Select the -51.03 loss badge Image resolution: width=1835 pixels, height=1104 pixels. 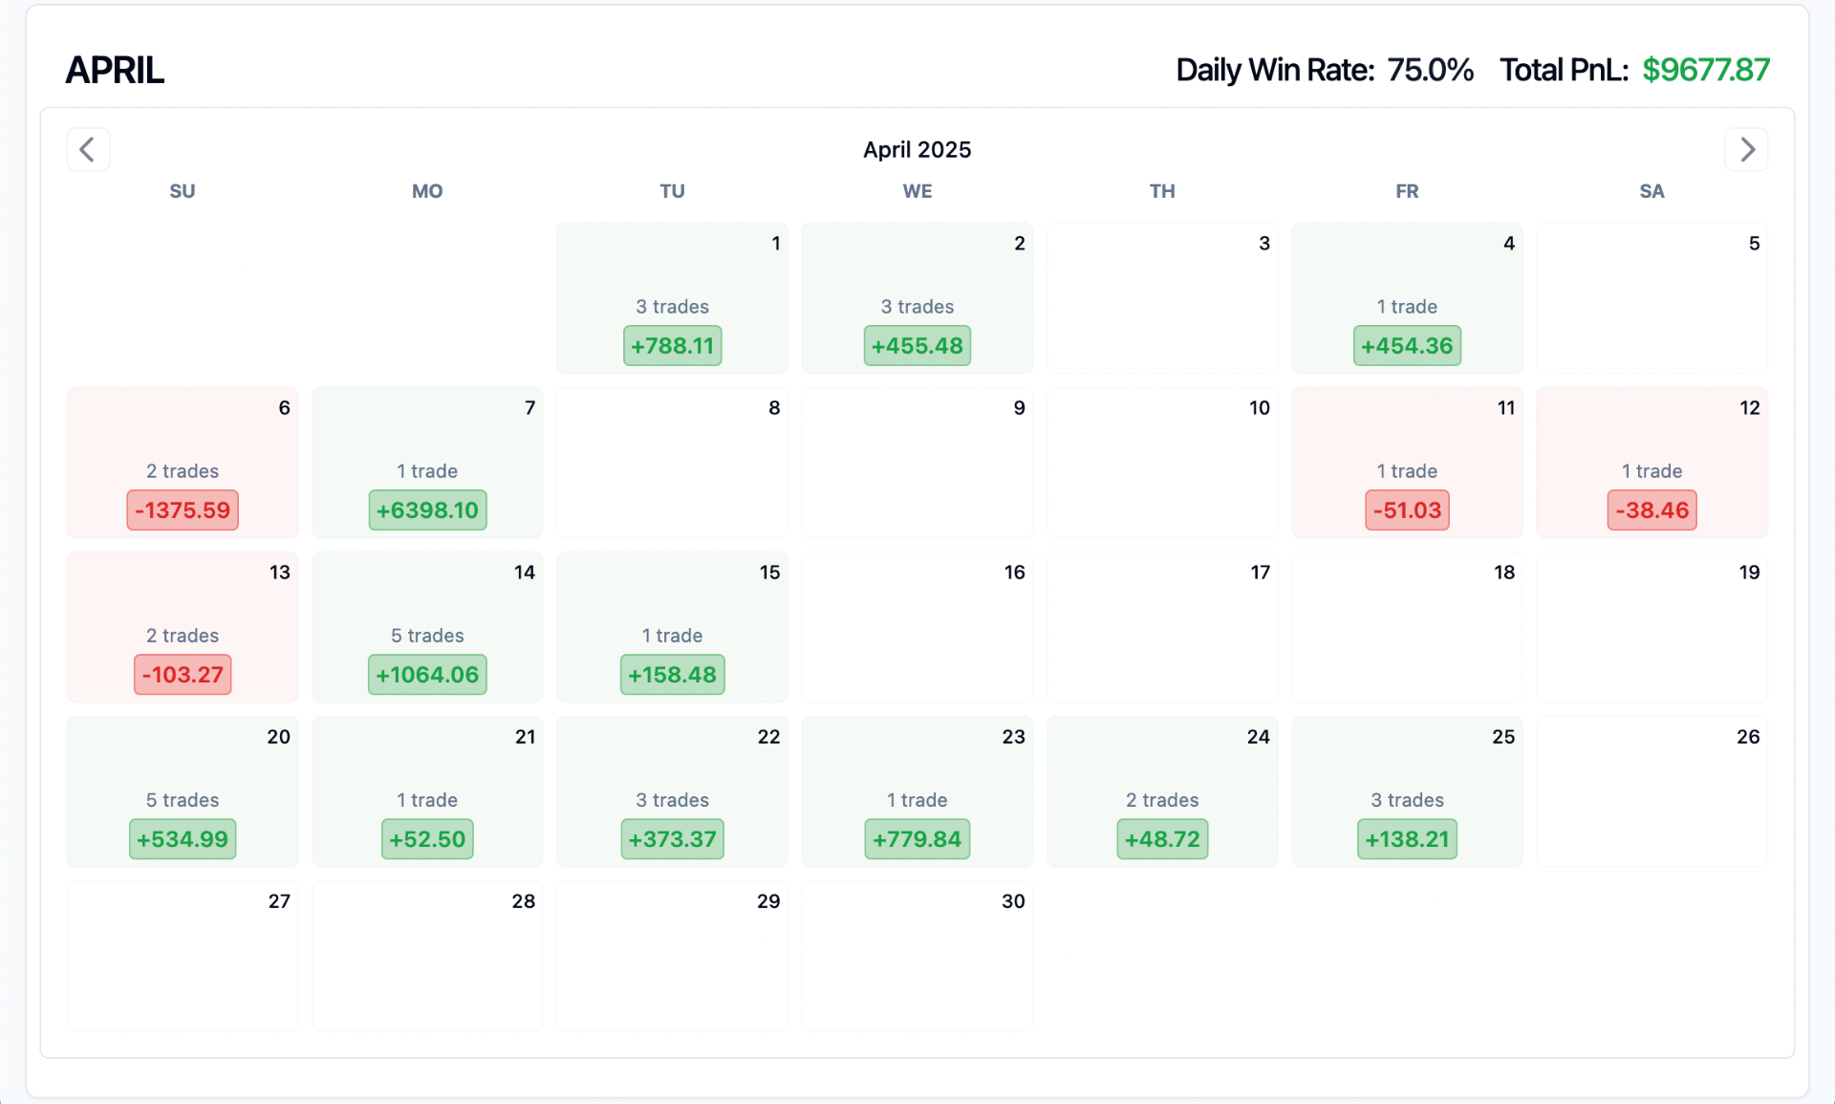tap(1407, 510)
